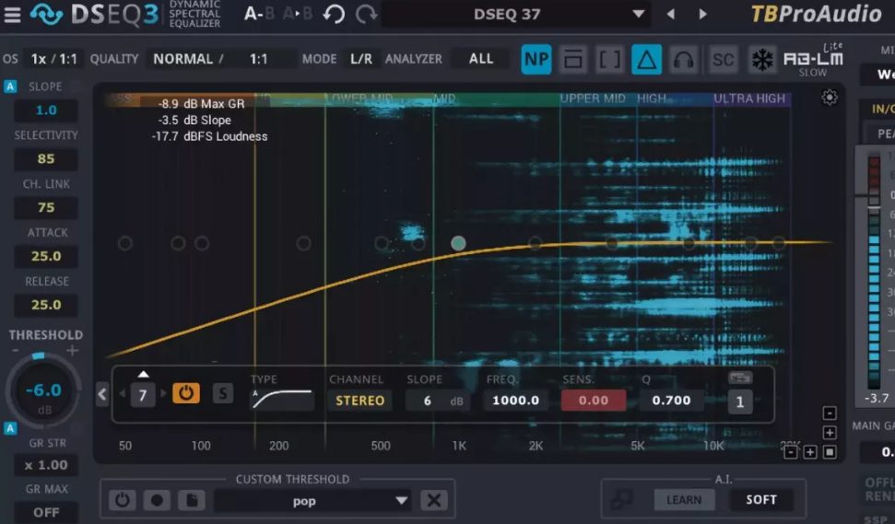Increase threshold with plus sign
Screen dimensions: 895x524
[72, 350]
